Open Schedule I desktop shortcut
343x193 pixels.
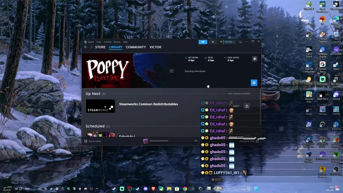tap(309, 6)
